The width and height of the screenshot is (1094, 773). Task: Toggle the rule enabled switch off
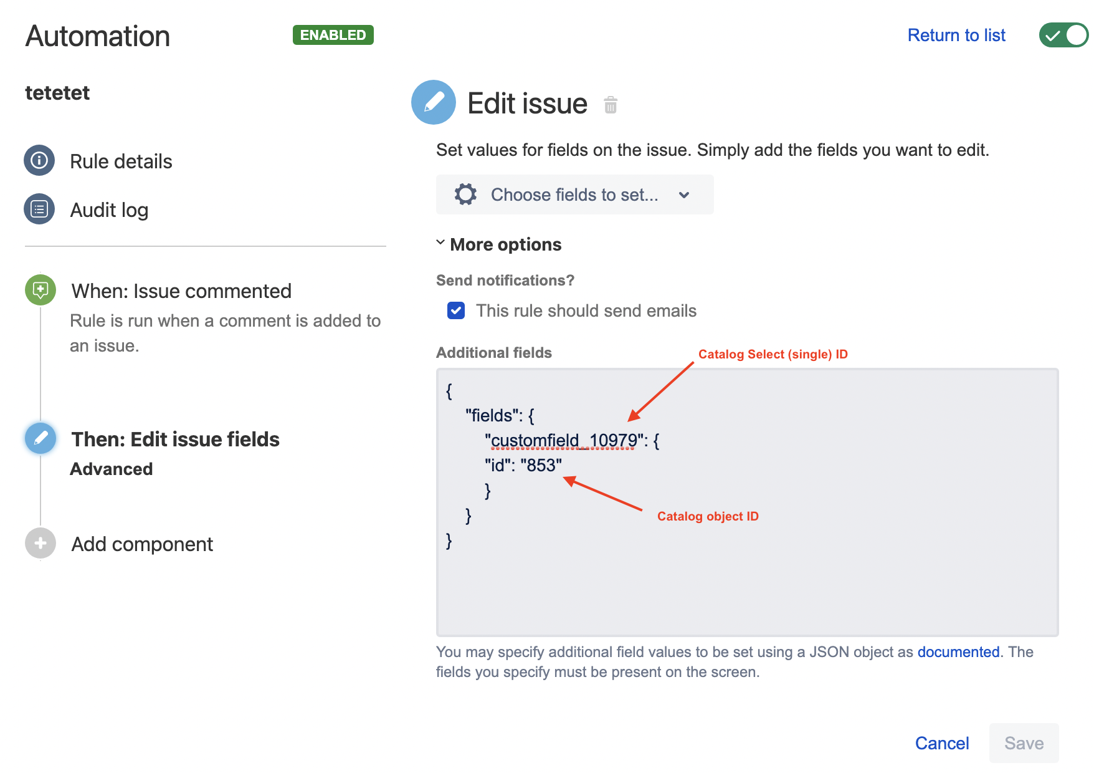[1063, 36]
